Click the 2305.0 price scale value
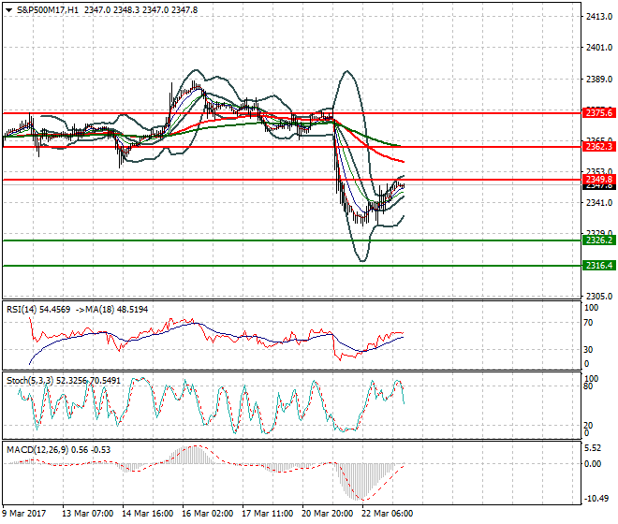The height and width of the screenshot is (524, 618). 599,297
